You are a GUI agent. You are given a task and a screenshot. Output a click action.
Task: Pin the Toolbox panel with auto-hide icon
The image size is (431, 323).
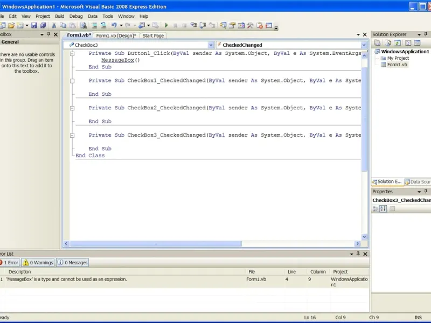click(x=48, y=34)
